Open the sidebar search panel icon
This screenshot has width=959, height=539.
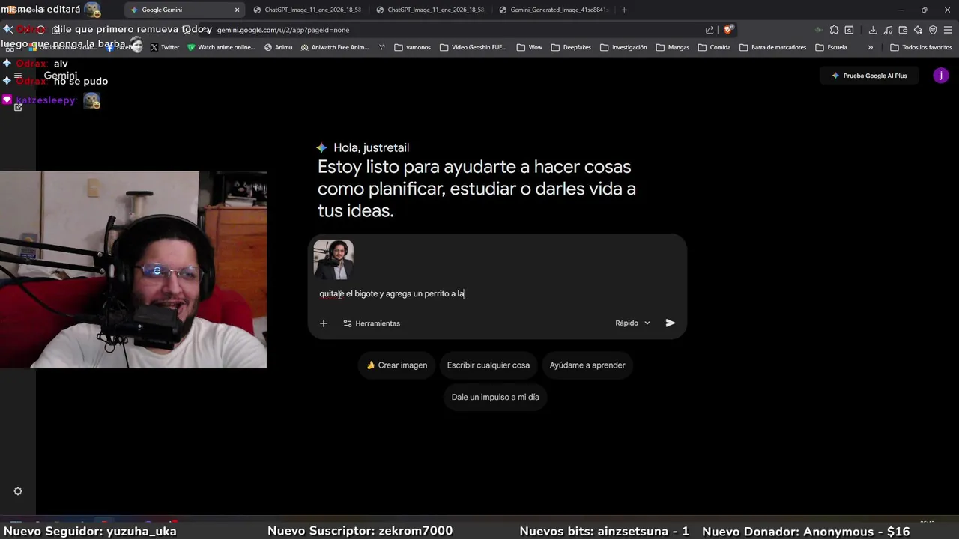[x=849, y=30]
